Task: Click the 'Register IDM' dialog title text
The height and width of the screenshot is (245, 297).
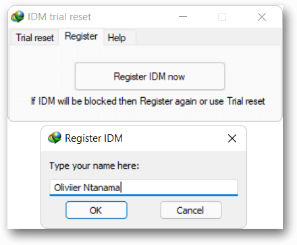Action: [94, 138]
